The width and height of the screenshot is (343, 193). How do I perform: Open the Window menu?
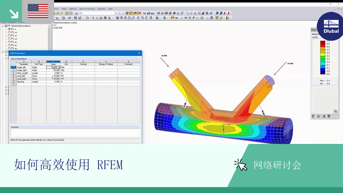tap(101, 9)
